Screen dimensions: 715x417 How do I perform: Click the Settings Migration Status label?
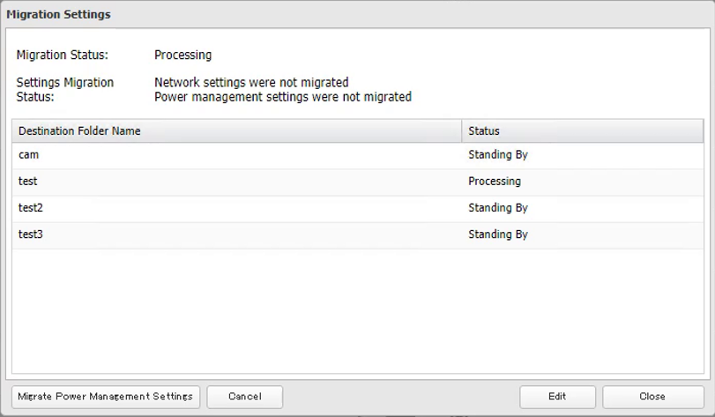point(64,90)
